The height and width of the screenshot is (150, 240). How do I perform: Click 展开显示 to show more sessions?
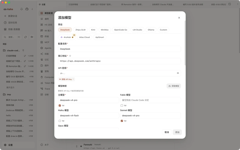pyautogui.click(x=10, y=88)
